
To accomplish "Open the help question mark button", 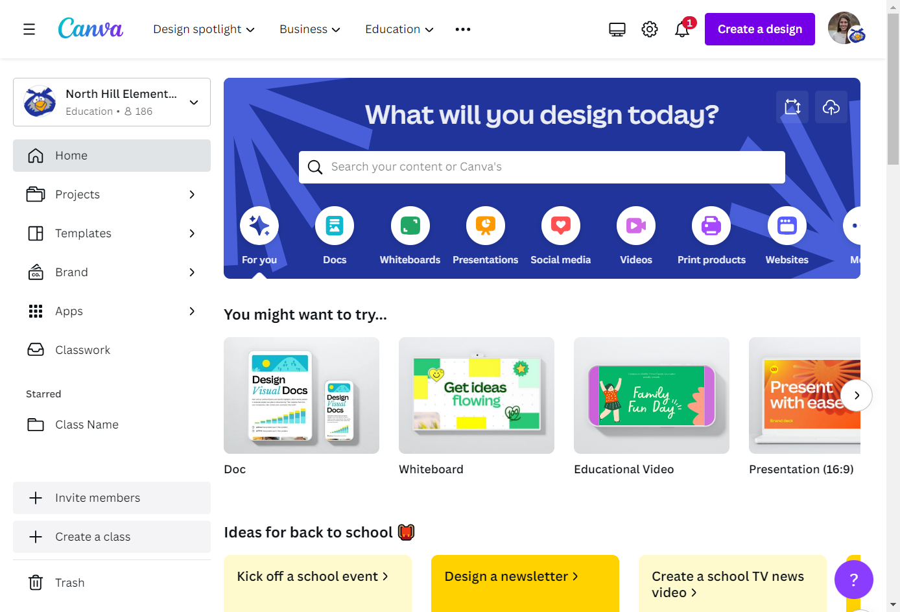I will [853, 580].
